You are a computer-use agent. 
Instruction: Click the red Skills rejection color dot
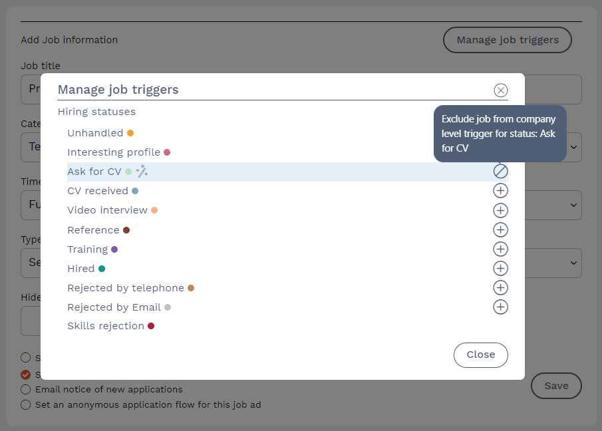[151, 326]
